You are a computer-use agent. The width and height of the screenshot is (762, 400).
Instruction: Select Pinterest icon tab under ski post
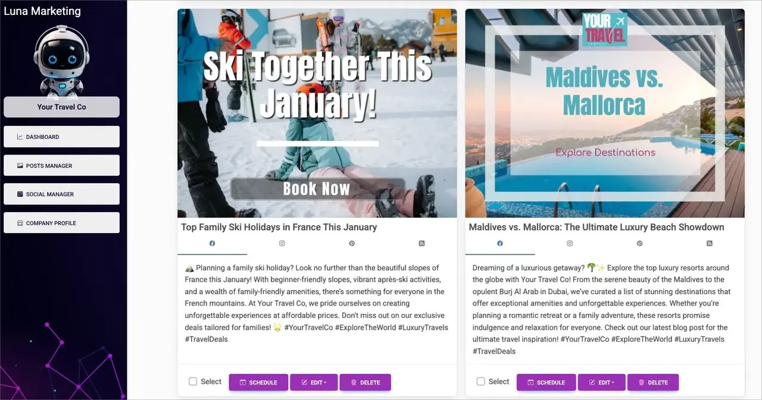pos(352,244)
